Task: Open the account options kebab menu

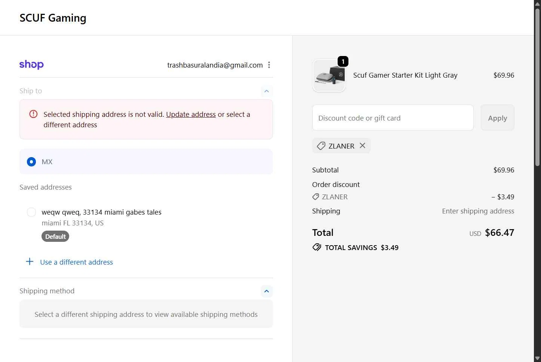Action: pos(269,65)
